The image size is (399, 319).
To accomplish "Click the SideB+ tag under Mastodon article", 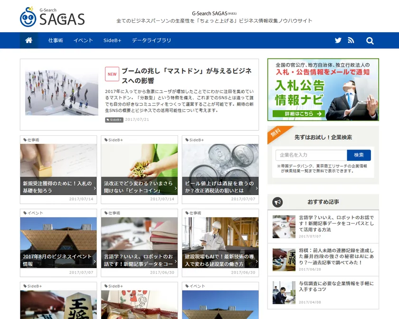I will (114, 120).
